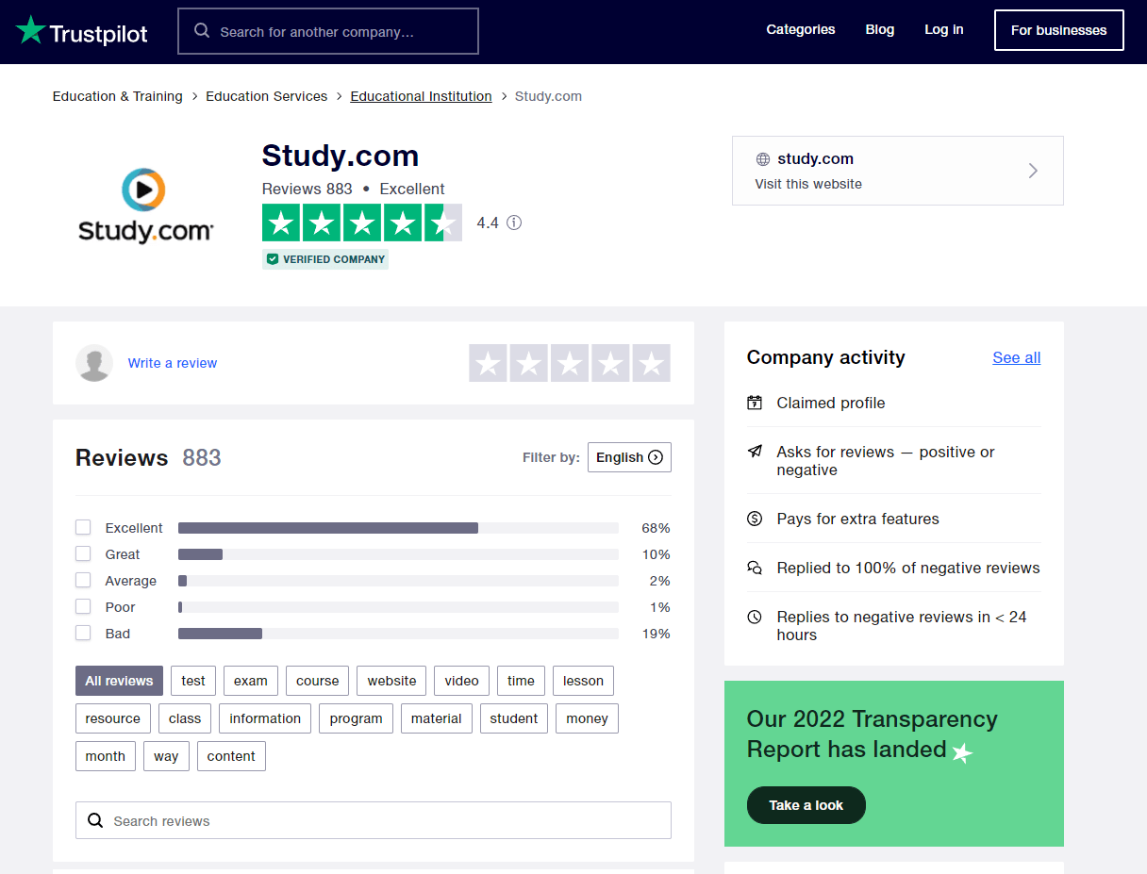This screenshot has height=874, width=1147.
Task: Open the Educational Institution breadcrumb category
Action: (x=421, y=95)
